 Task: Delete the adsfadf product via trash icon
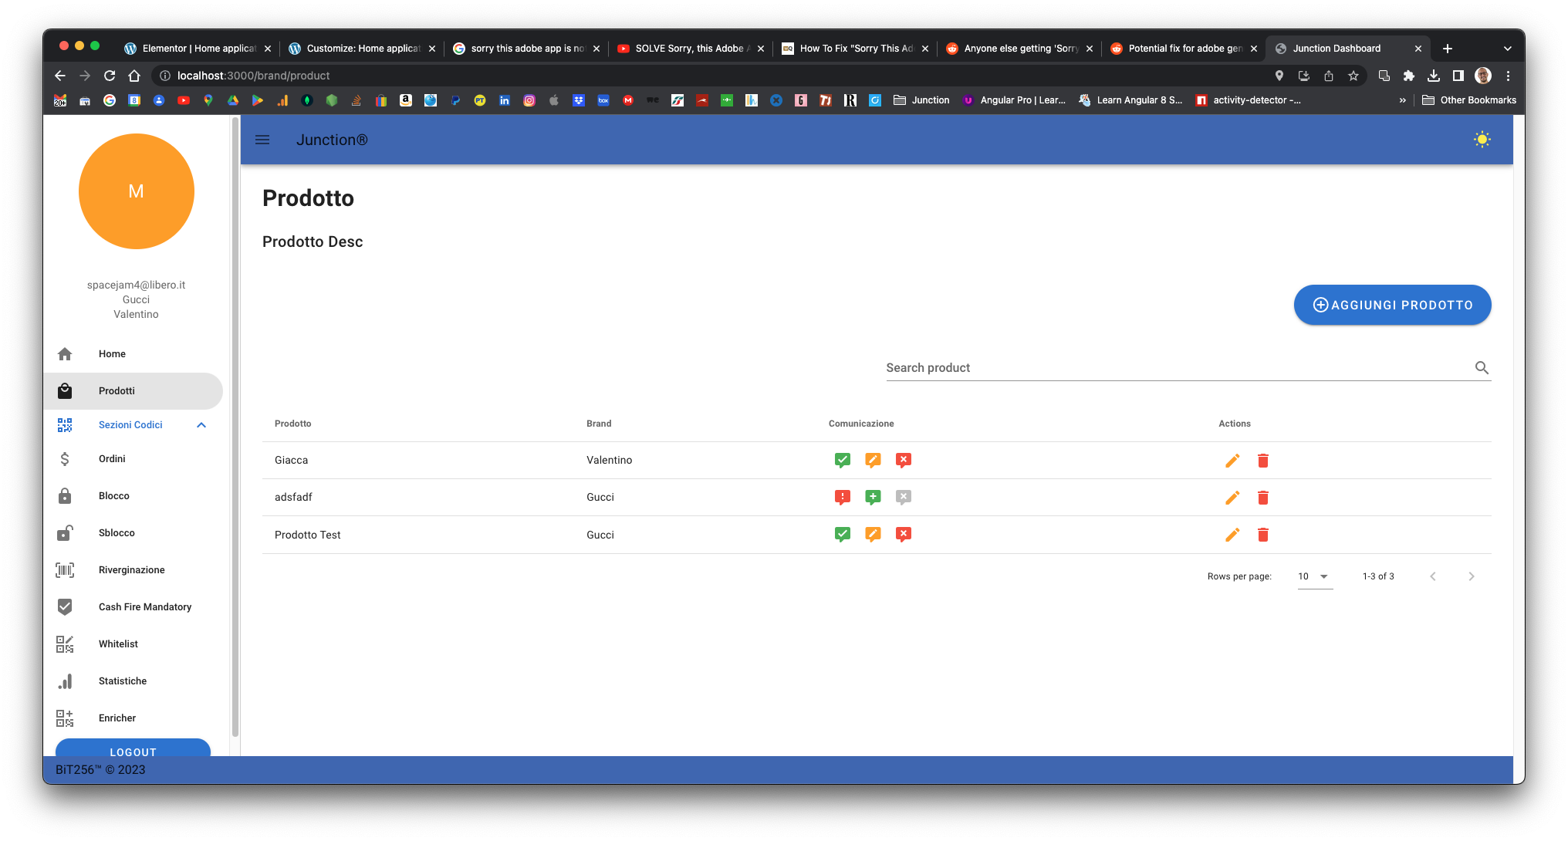click(x=1263, y=498)
